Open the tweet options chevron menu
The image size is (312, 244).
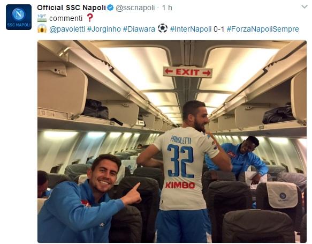(305, 7)
